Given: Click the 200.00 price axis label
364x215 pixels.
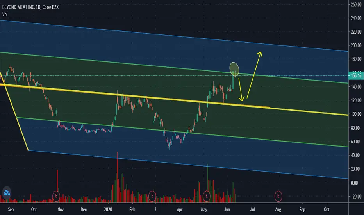Looking at the screenshot, I should tap(356, 46).
